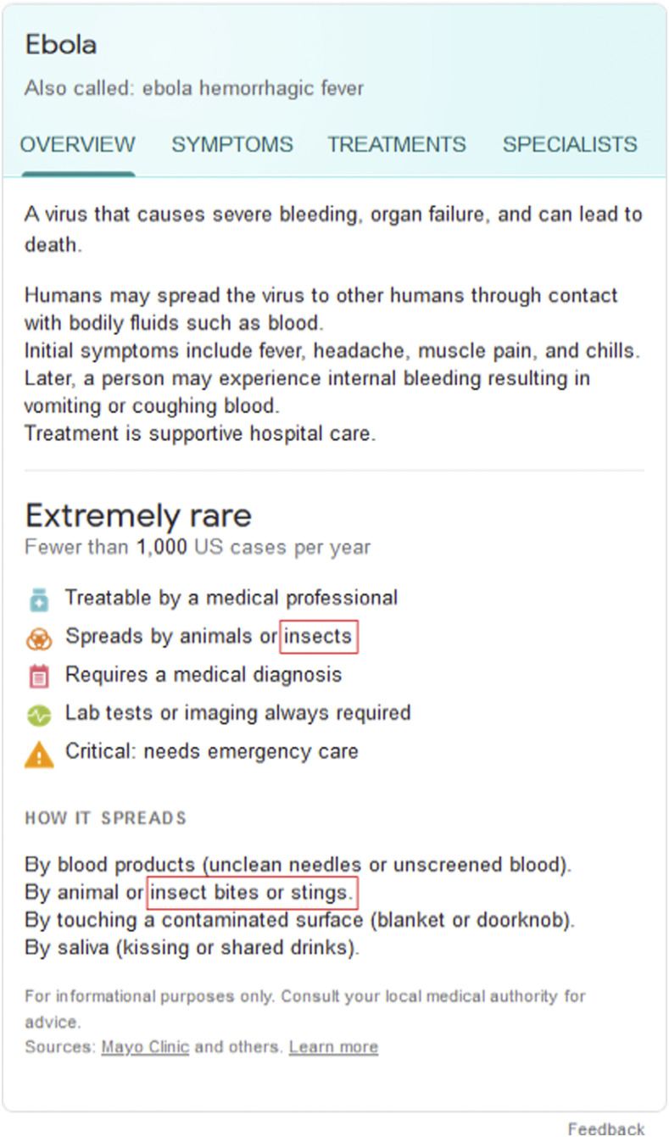Switch to the Overview tab

click(x=77, y=145)
